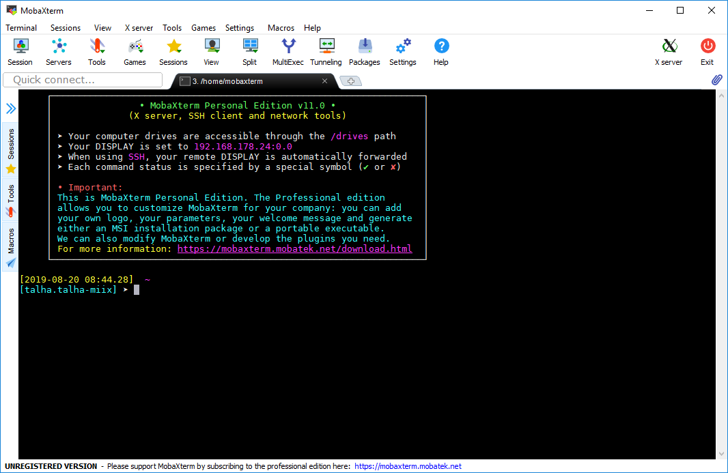Follow the mobaxterm download.html link
The width and height of the screenshot is (728, 473).
pos(294,249)
